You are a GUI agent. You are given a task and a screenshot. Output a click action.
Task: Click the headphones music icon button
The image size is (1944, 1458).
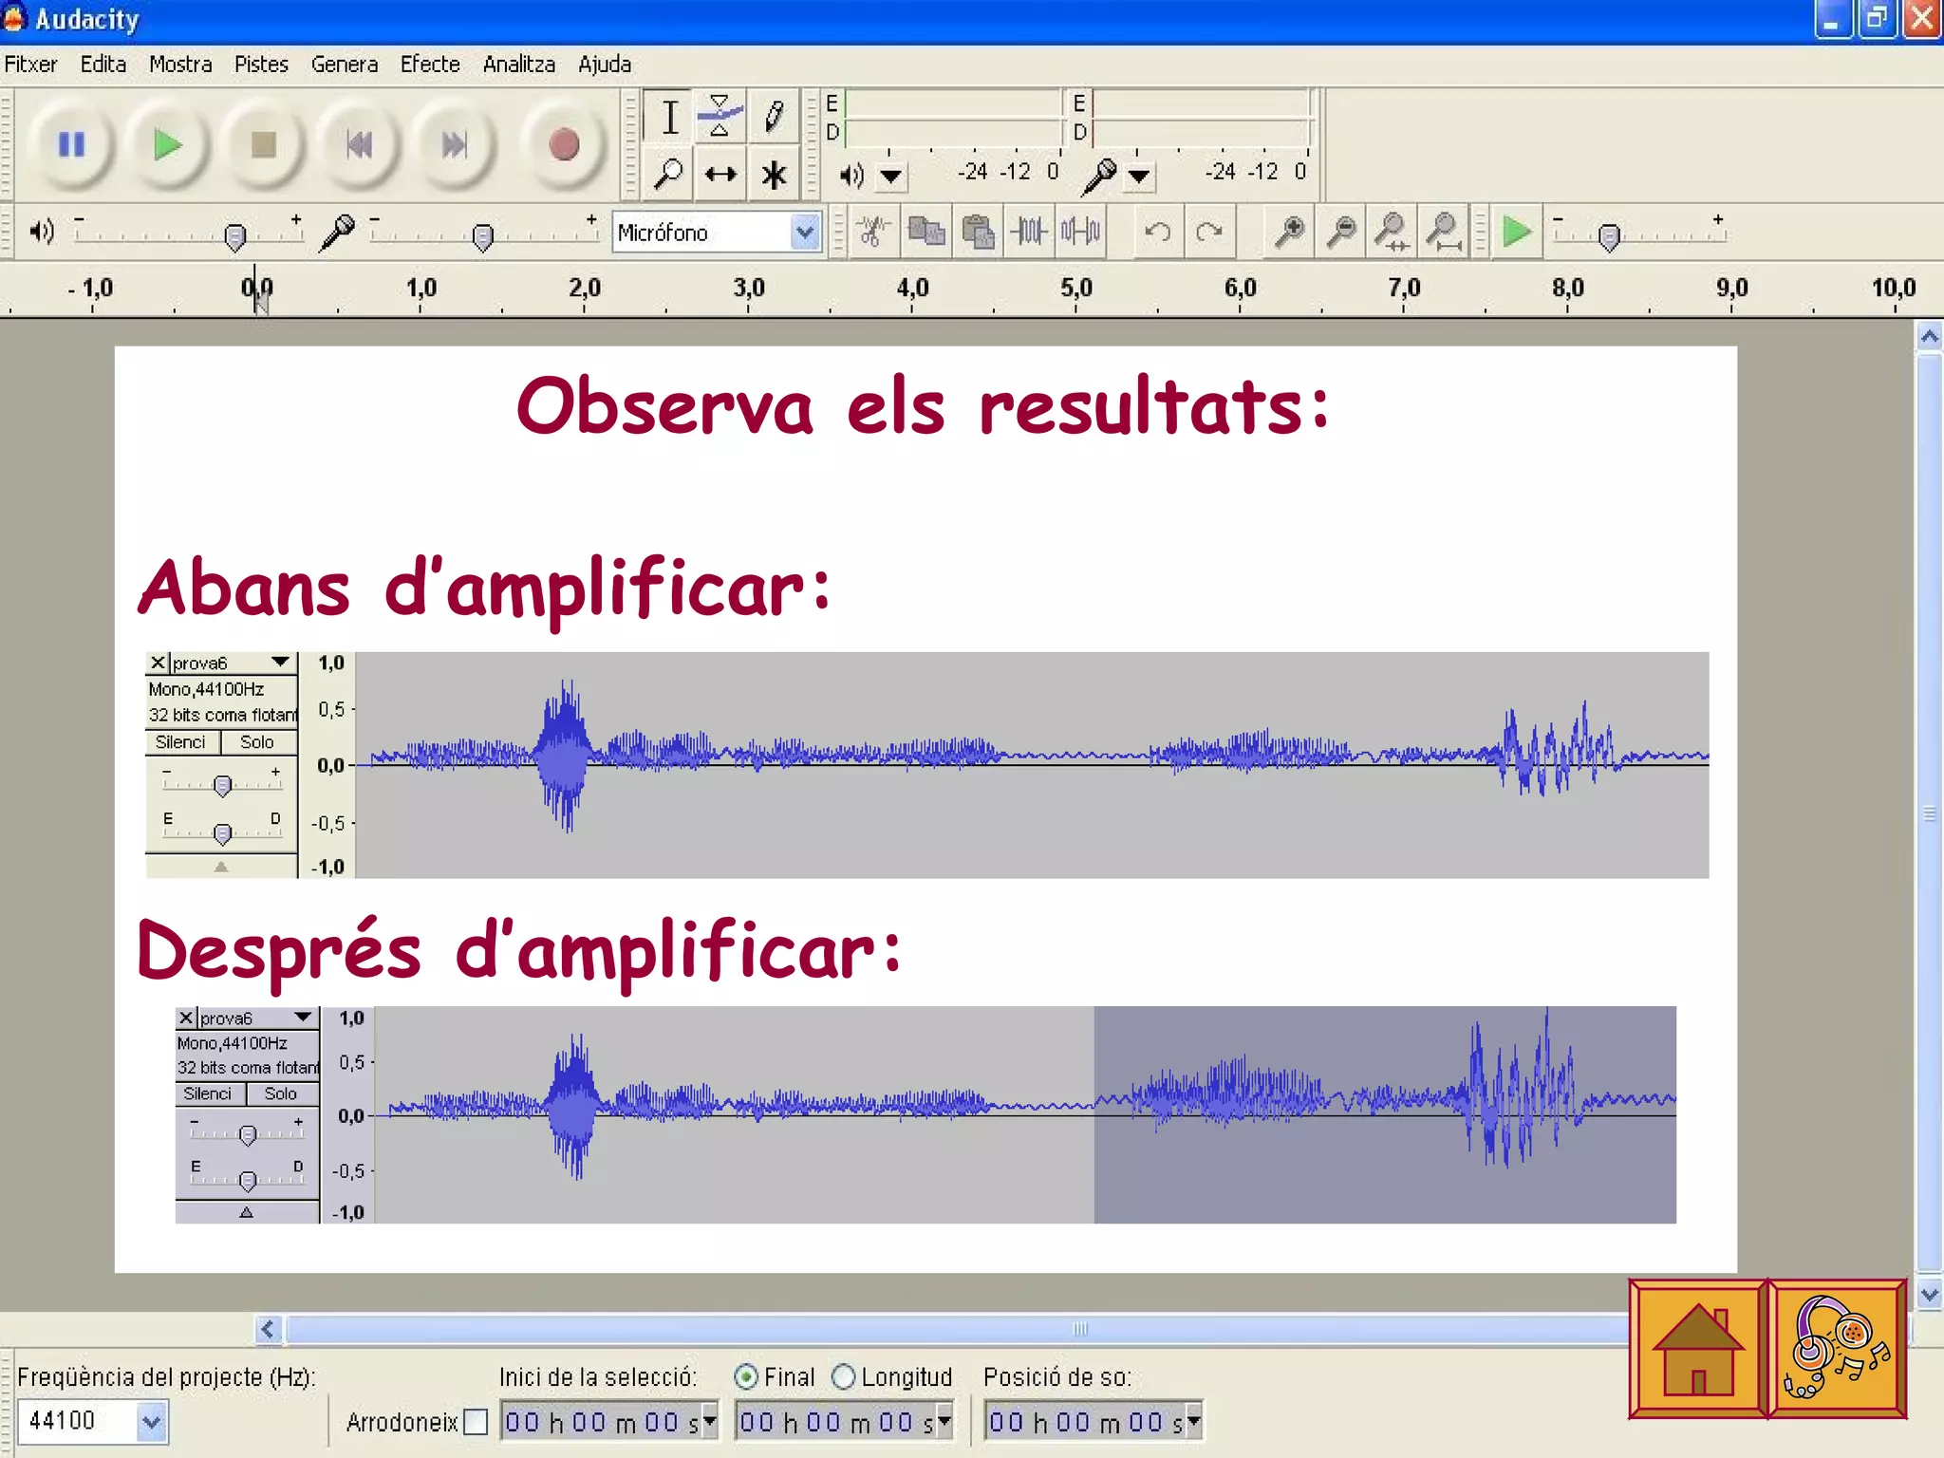(1837, 1348)
